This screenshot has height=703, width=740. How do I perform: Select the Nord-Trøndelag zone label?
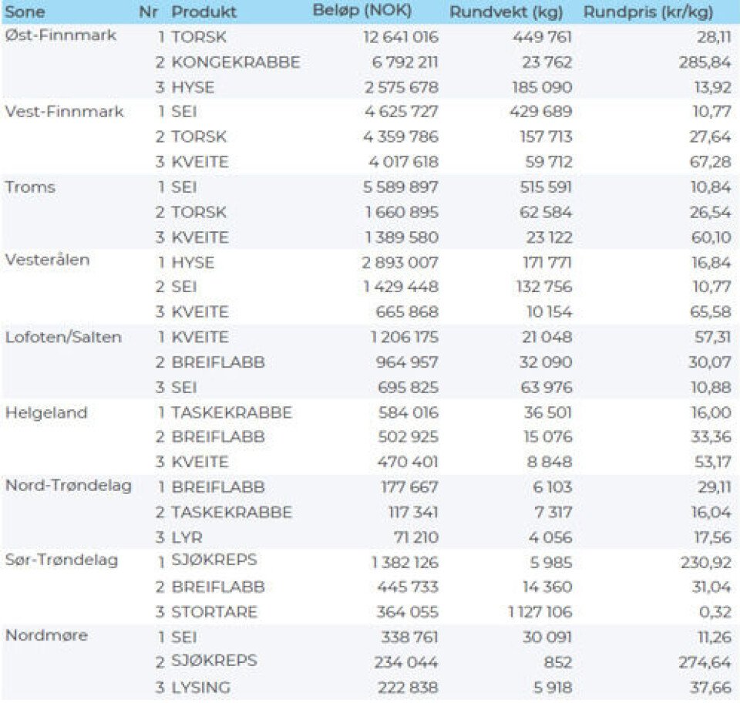[x=69, y=485]
